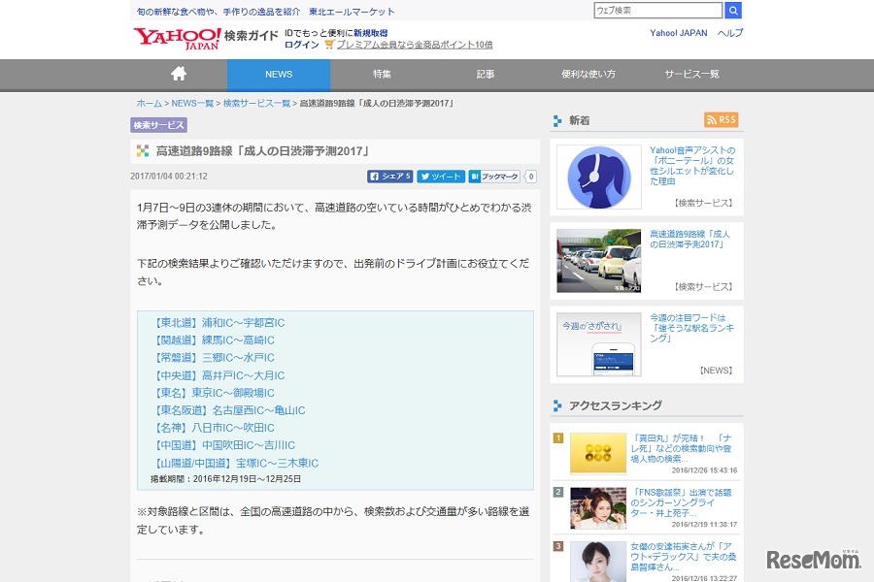874x582 pixels.
Task: Open the ヘルプ link in header
Action: [x=730, y=33]
